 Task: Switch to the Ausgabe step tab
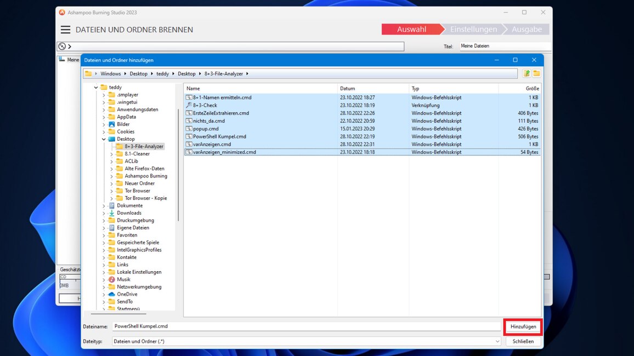527,30
